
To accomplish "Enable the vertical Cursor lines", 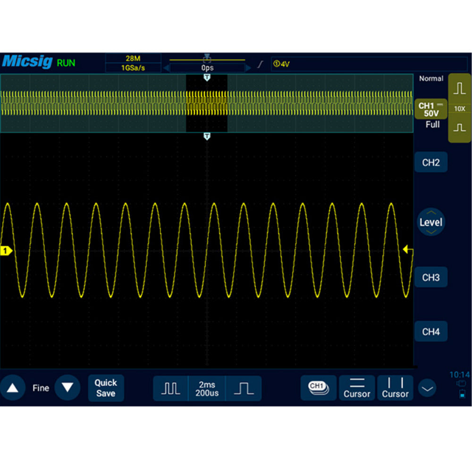I will point(395,388).
